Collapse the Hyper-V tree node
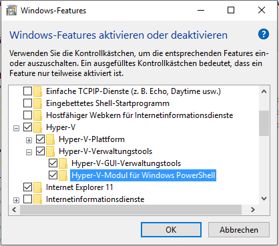Screen dimensions: 279x246 click(x=16, y=128)
